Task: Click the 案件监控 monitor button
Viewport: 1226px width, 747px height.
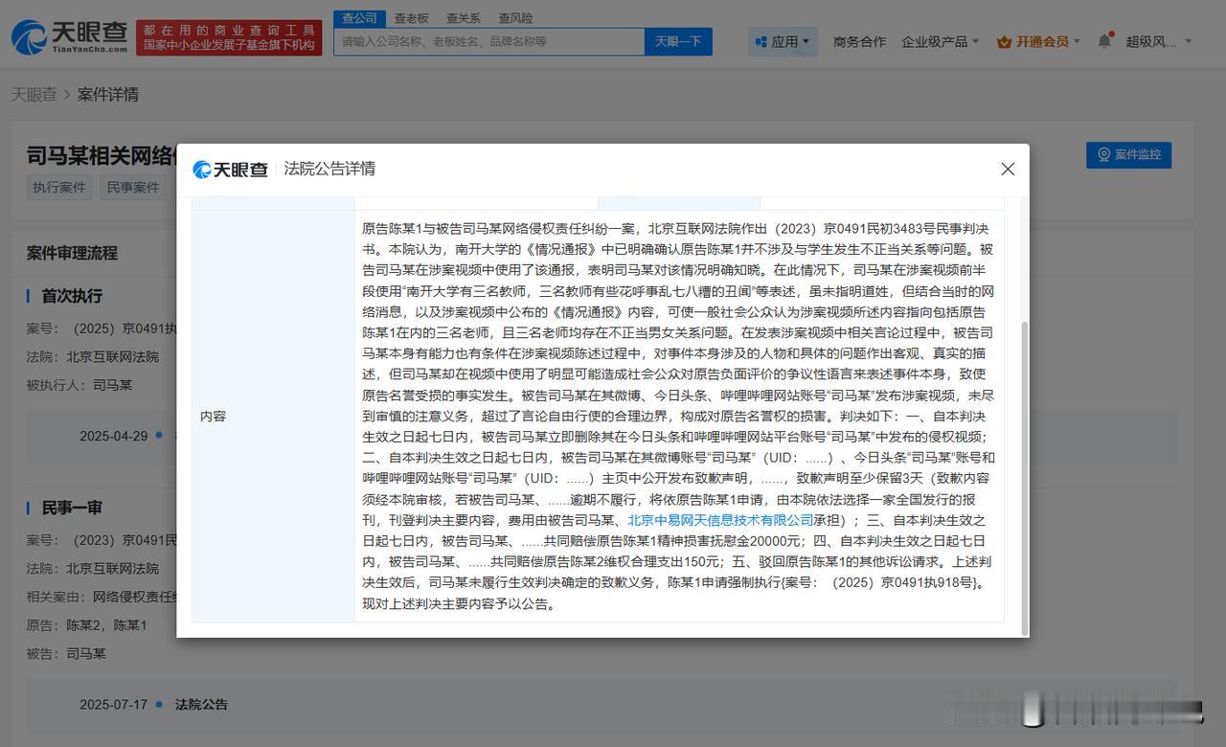Action: (x=1128, y=155)
